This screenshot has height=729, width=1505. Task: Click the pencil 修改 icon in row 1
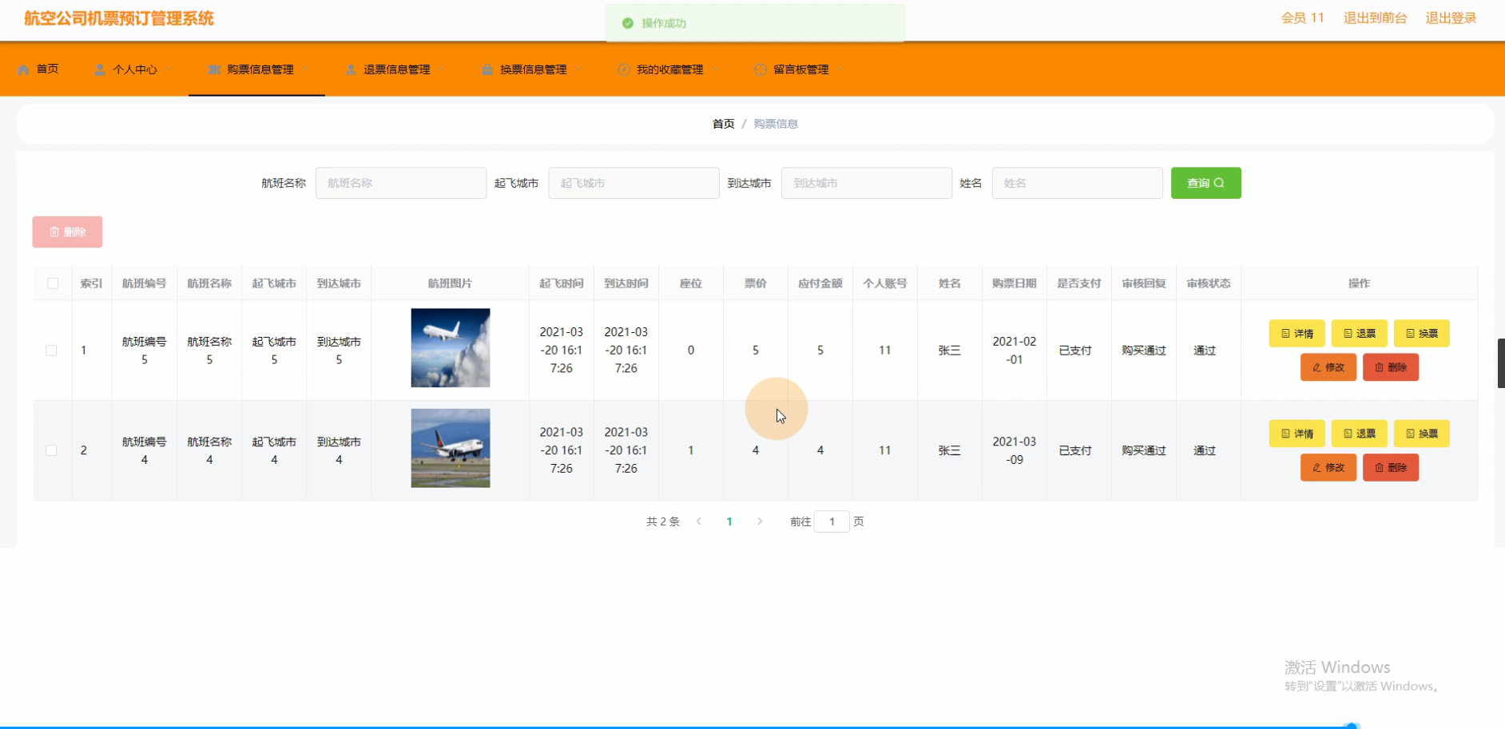1316,367
